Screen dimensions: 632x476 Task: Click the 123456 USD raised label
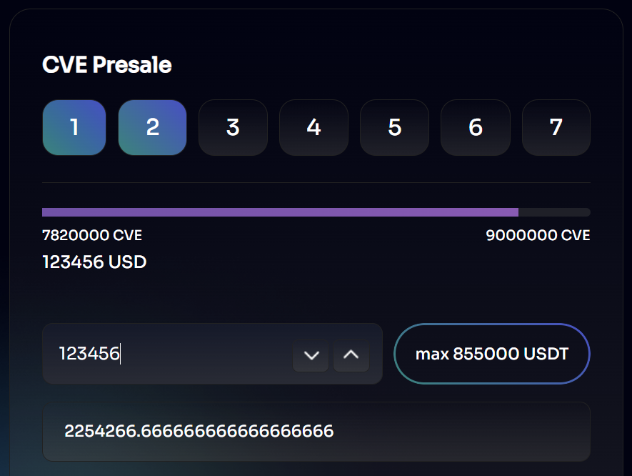(x=94, y=262)
